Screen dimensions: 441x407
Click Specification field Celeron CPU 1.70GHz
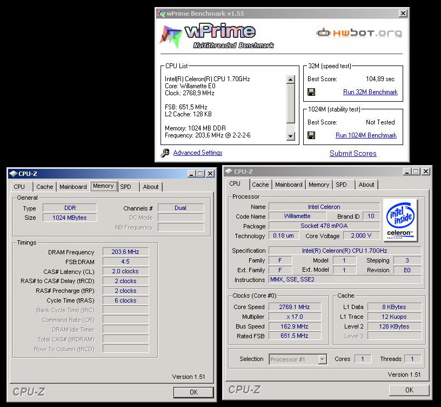coord(345,251)
